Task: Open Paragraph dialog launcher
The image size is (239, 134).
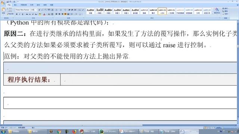Action: pyautogui.click(x=84, y=18)
